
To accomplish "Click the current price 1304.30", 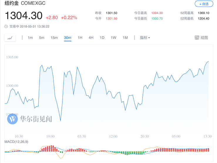I will coord(24,16).
